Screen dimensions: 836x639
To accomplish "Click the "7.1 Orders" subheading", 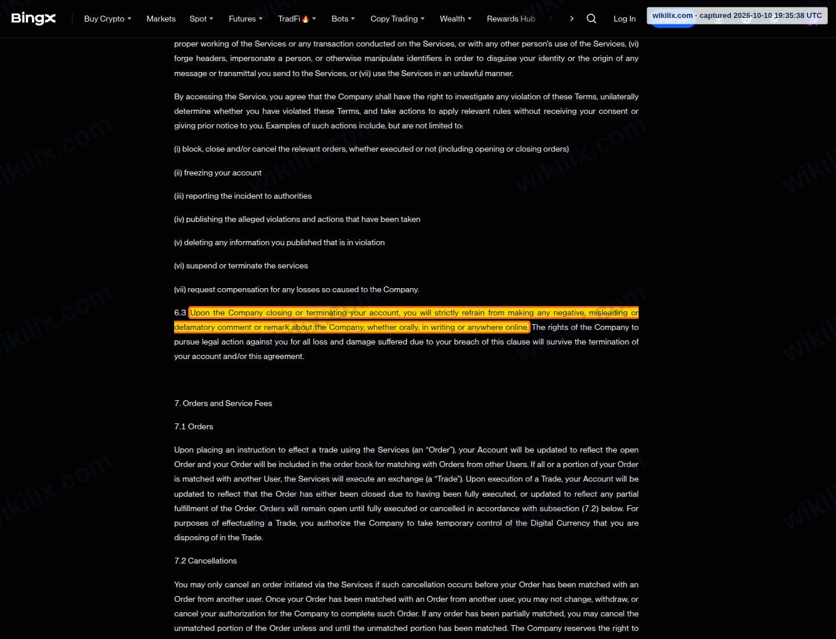I will click(x=194, y=426).
